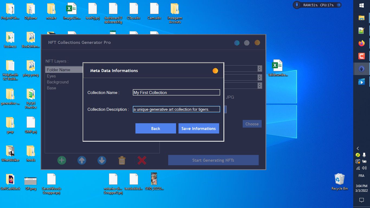The width and height of the screenshot is (370, 208).
Task: Select the Eyes layer in list
Action: coord(51,76)
